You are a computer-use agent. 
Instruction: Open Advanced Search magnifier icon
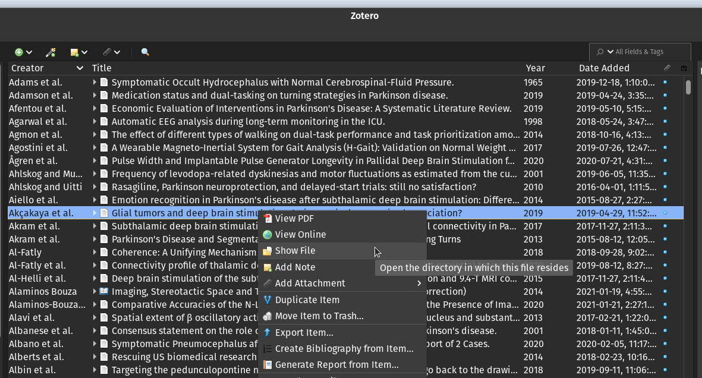[x=145, y=52]
